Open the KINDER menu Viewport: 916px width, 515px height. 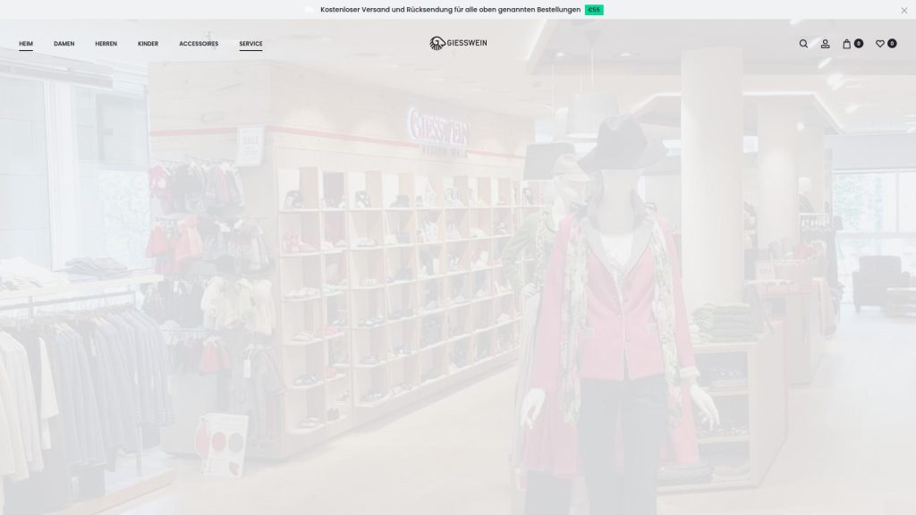pos(148,44)
